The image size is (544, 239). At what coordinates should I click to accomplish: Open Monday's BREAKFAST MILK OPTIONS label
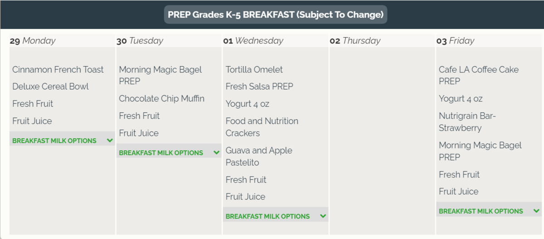pos(54,141)
